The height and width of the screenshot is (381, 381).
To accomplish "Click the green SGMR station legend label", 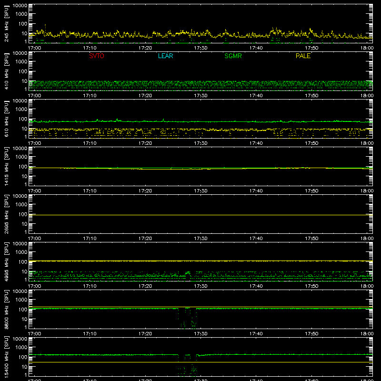I will coord(233,56).
